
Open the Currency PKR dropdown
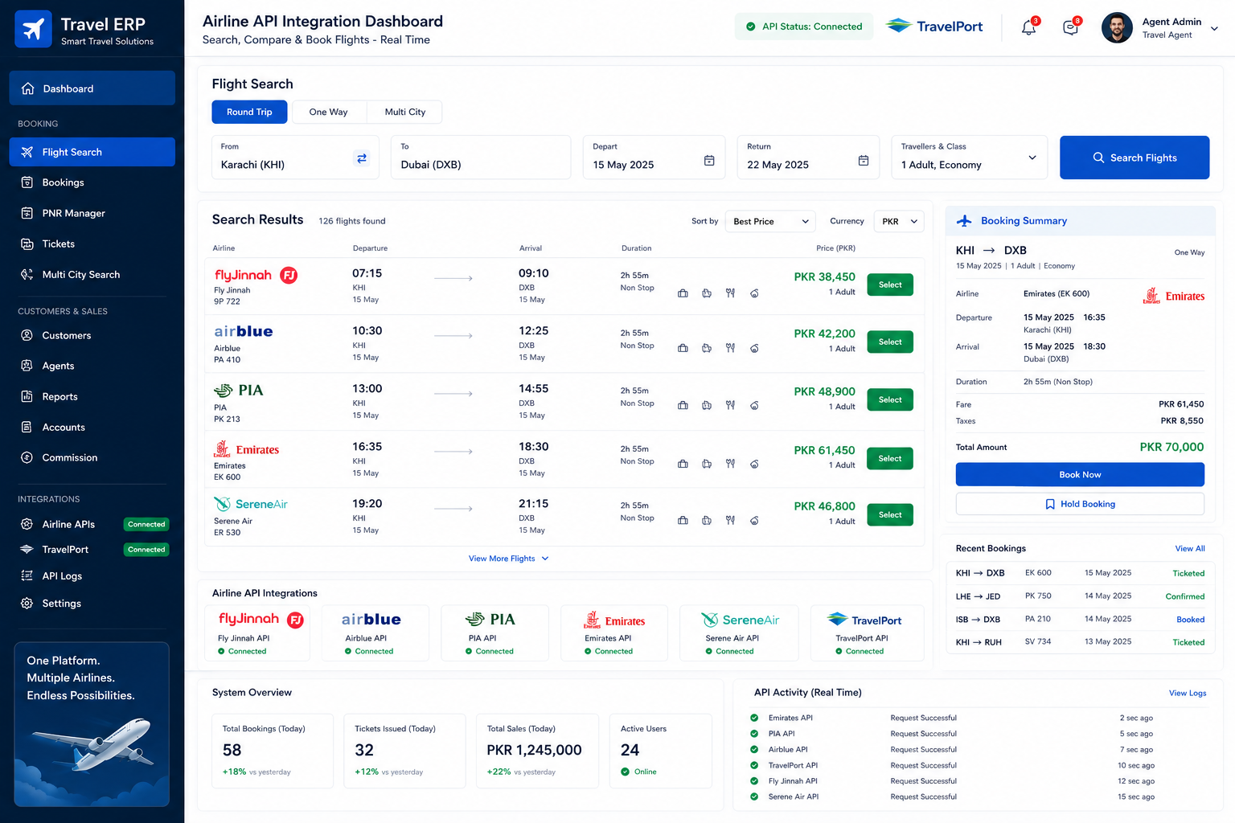point(899,222)
